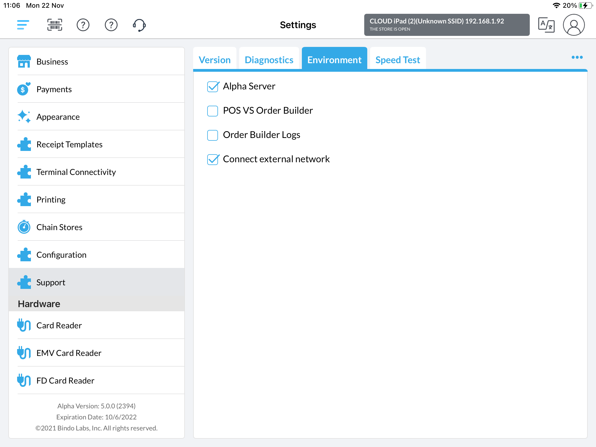Open Chain Stores settings
This screenshot has height=447, width=596.
point(59,227)
